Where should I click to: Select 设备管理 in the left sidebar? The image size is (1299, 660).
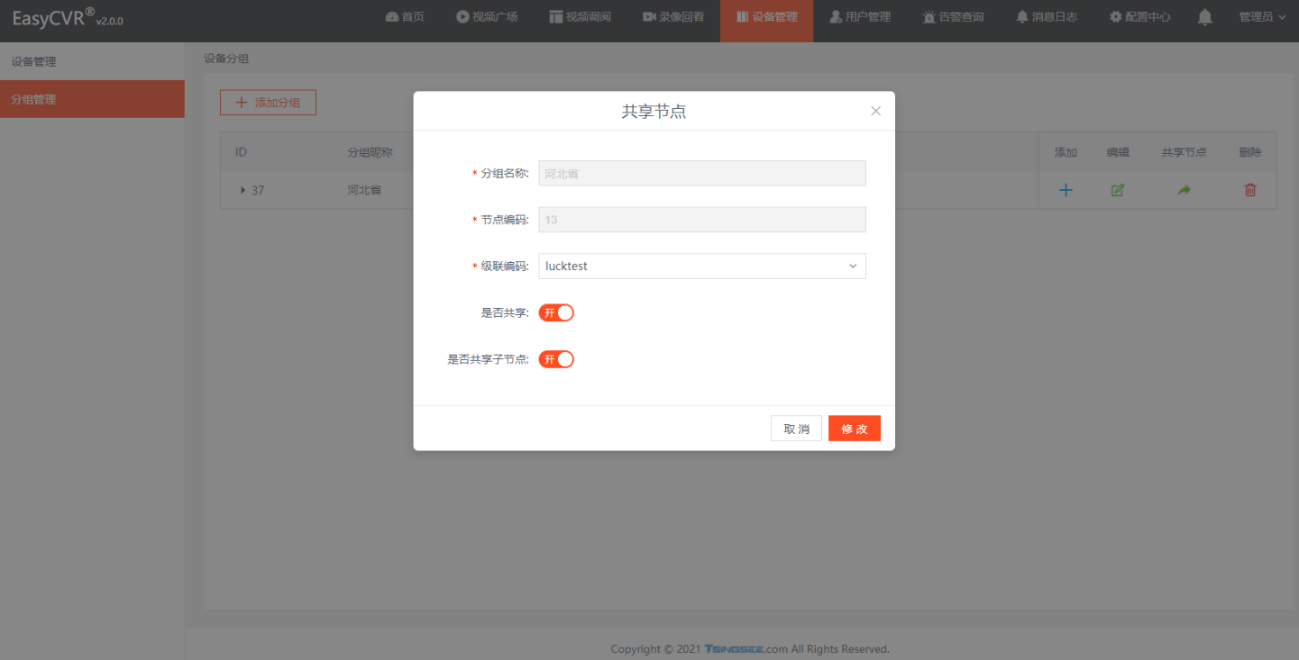(x=92, y=61)
